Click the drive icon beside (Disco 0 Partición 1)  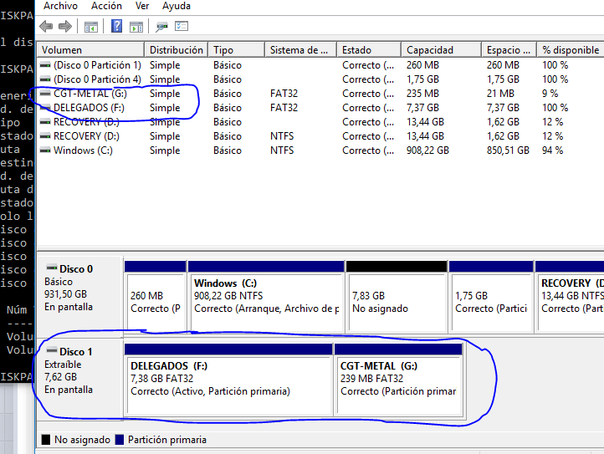[x=45, y=64]
